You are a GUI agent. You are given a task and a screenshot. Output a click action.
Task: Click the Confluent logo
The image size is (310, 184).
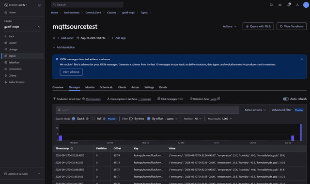tap(15, 5)
